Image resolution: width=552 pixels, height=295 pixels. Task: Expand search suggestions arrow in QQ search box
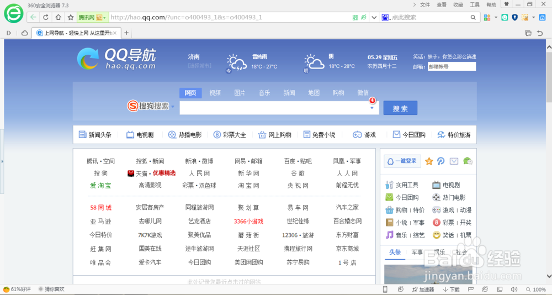pyautogui.click(x=371, y=108)
